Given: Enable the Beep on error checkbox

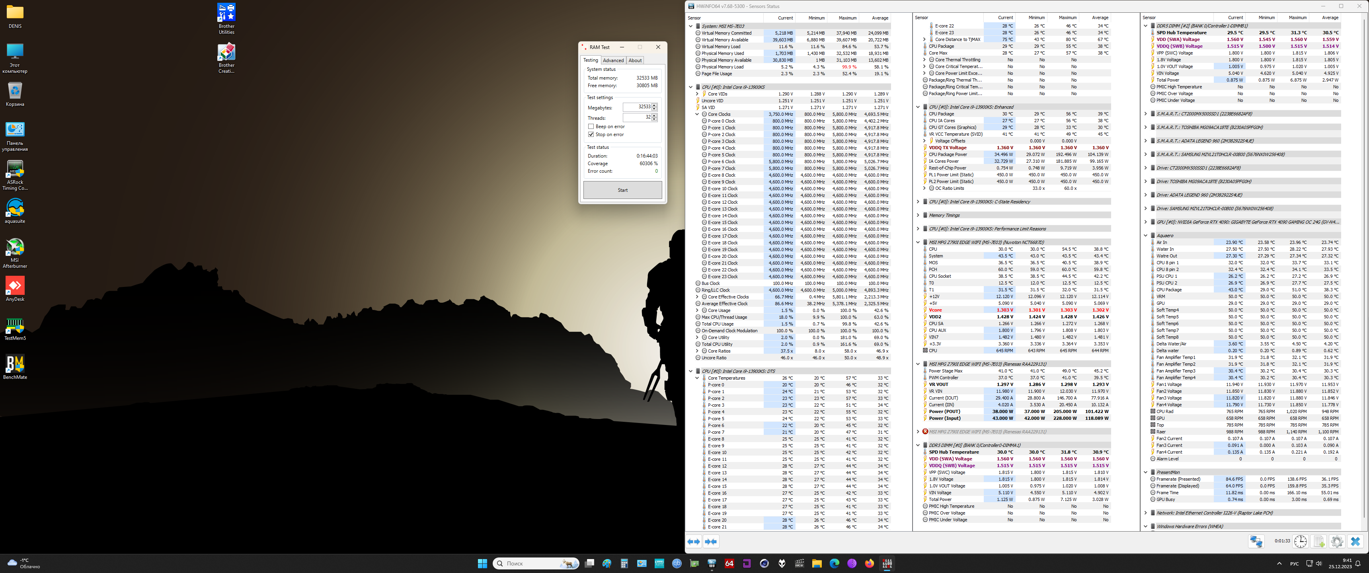Looking at the screenshot, I should coord(591,127).
